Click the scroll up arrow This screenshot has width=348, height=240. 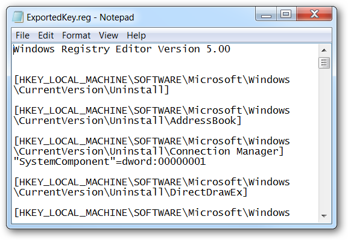(x=324, y=51)
